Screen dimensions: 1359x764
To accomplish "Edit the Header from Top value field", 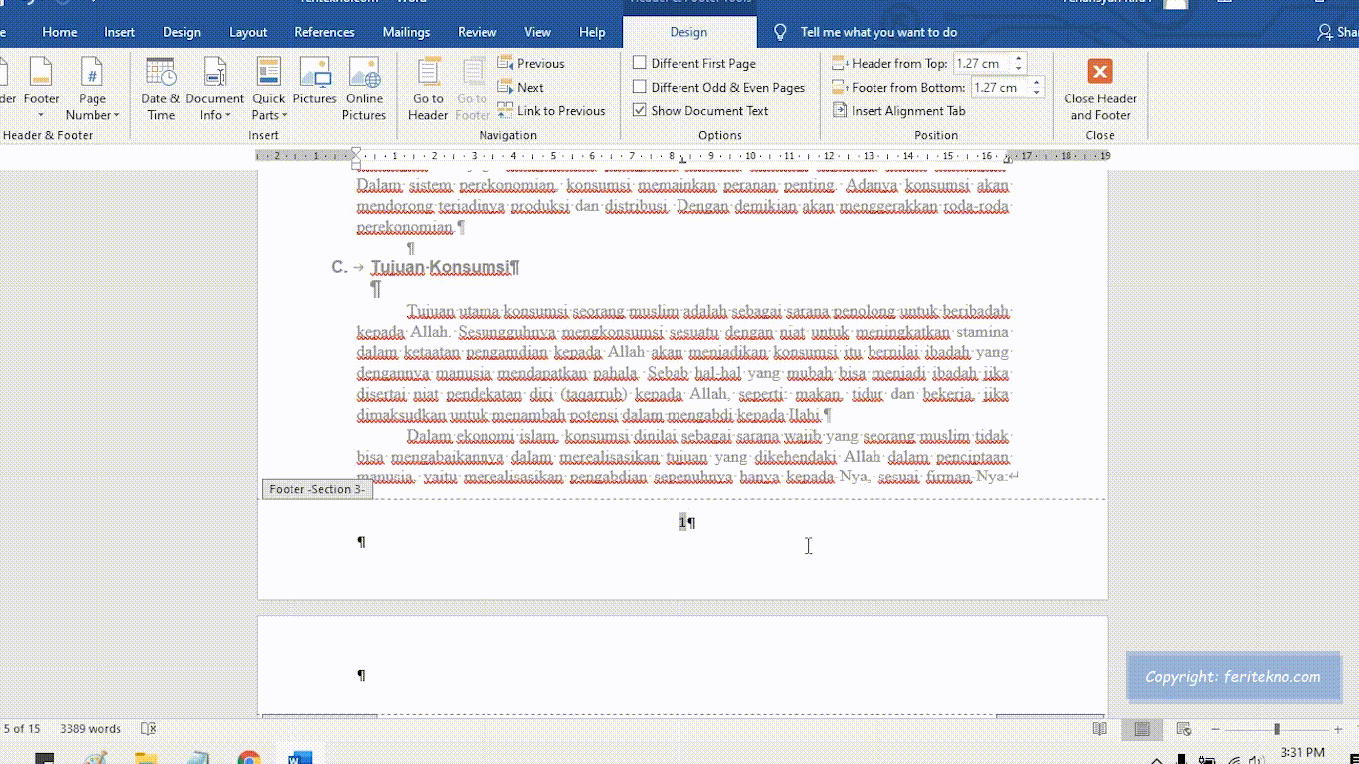I will pyautogui.click(x=981, y=63).
